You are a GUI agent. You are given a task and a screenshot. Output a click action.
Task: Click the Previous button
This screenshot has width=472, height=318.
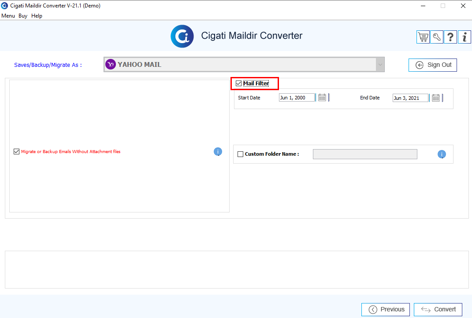pos(386,310)
